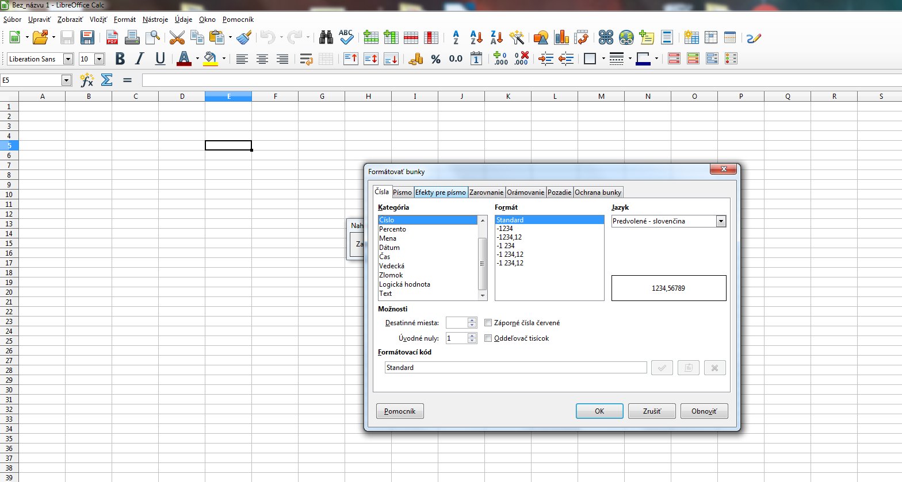Open Print Preview with the magnifier page icon
The width and height of the screenshot is (902, 482).
pos(152,38)
